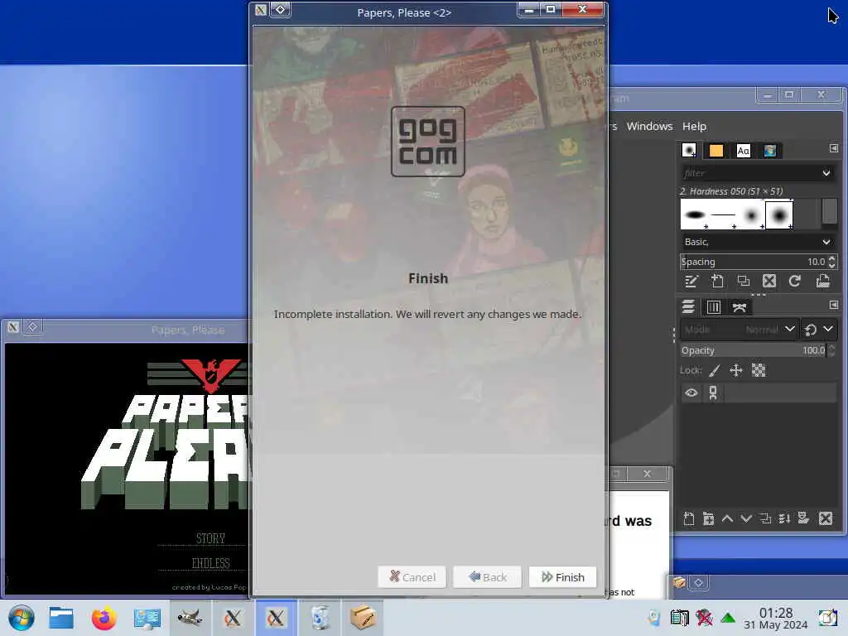Open package box taskbar icon
848x636 pixels.
click(x=363, y=618)
